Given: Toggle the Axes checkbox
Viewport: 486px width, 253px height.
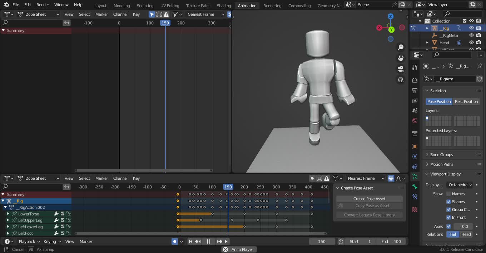Looking at the screenshot, I should click(448, 226).
